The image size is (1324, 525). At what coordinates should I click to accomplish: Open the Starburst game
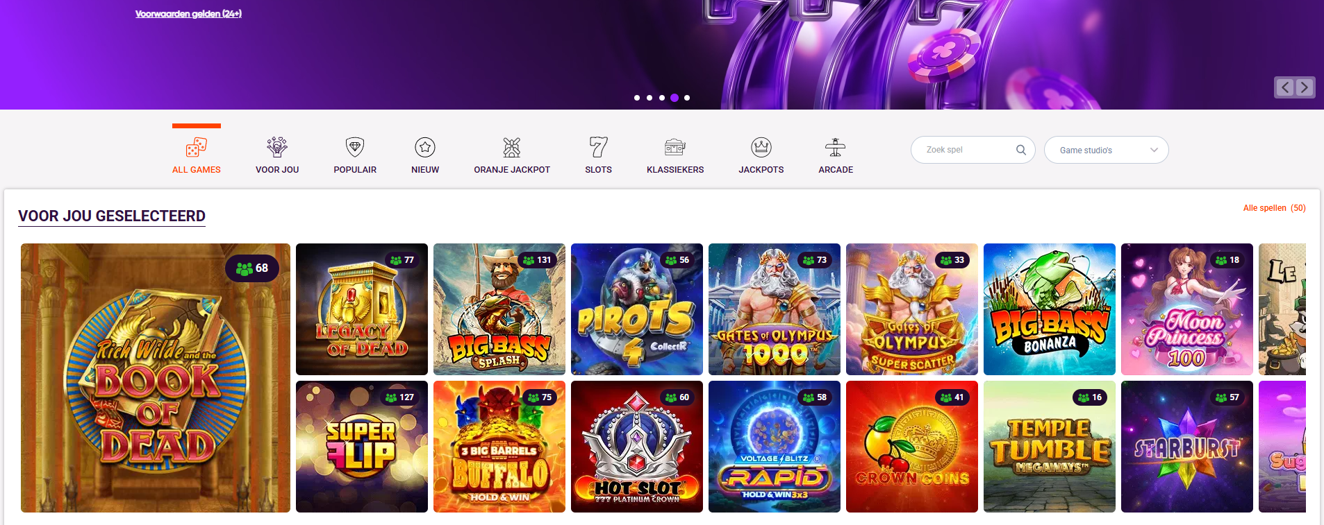coord(1187,447)
